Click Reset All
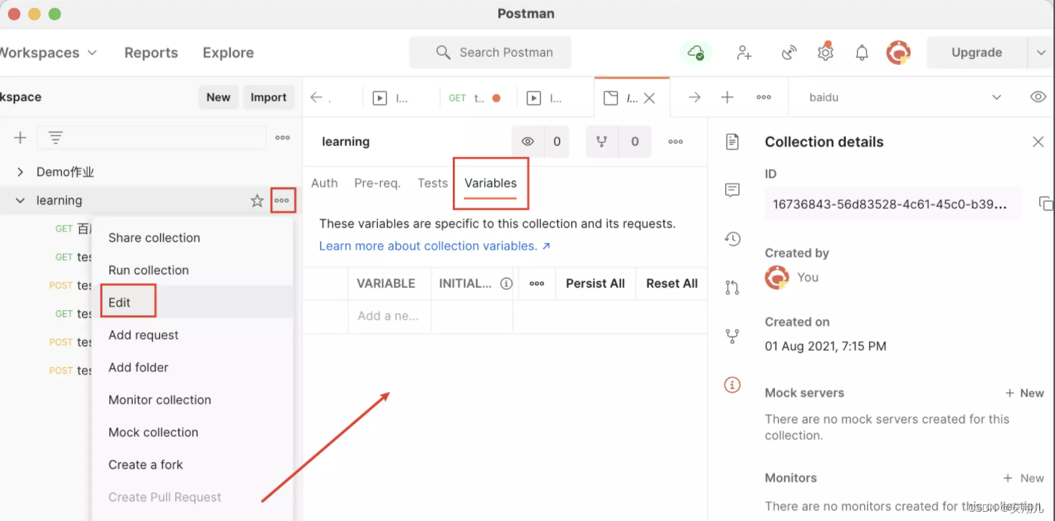1055x521 pixels. 672,284
